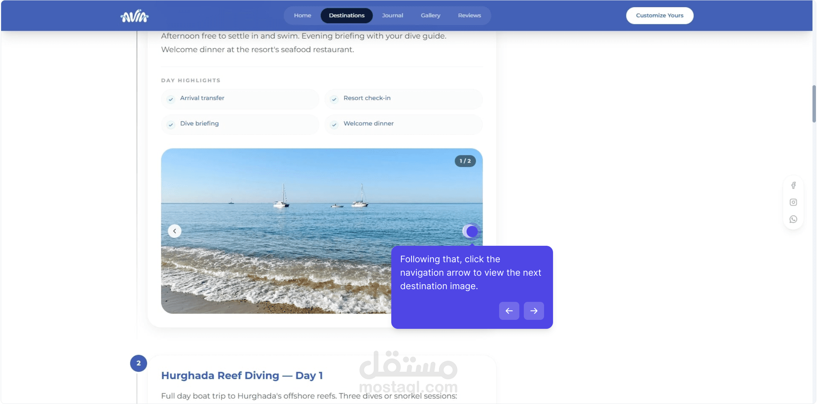
Task: Open the Home navigation item
Action: coord(303,16)
